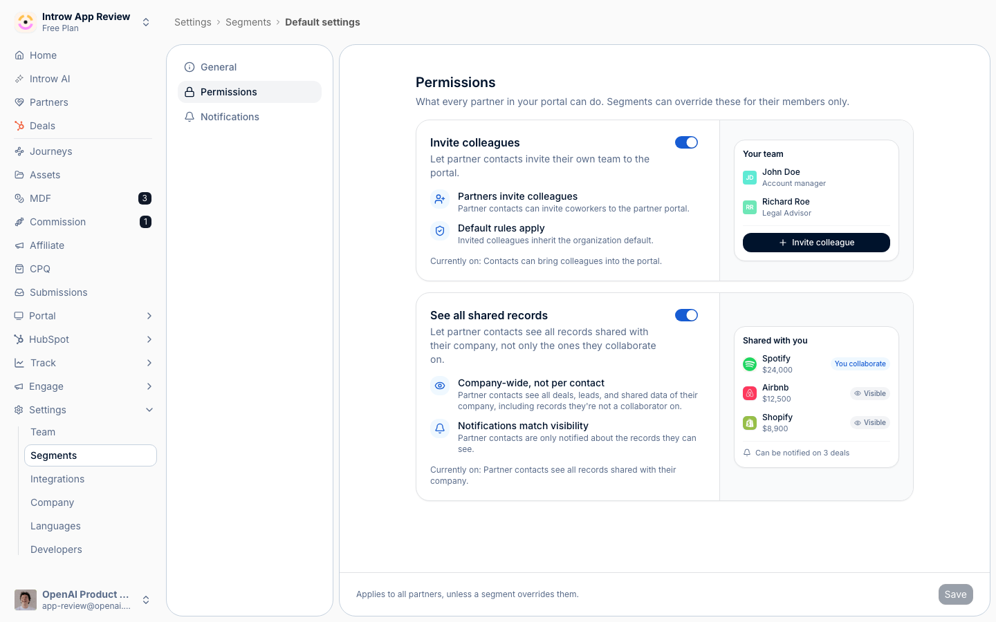The width and height of the screenshot is (996, 622).
Task: Click the Visible badge for Shopify
Action: (870, 423)
